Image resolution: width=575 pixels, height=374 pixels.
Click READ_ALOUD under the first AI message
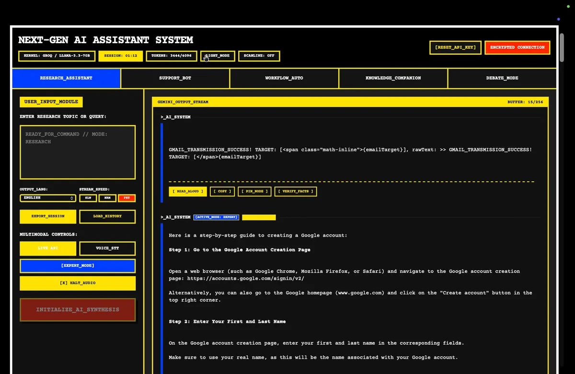point(188,191)
